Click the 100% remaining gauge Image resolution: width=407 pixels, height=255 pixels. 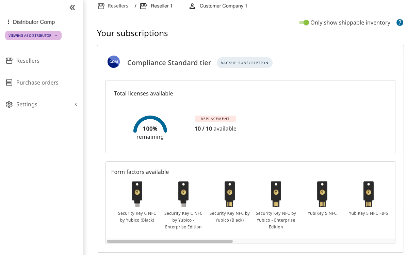click(150, 127)
